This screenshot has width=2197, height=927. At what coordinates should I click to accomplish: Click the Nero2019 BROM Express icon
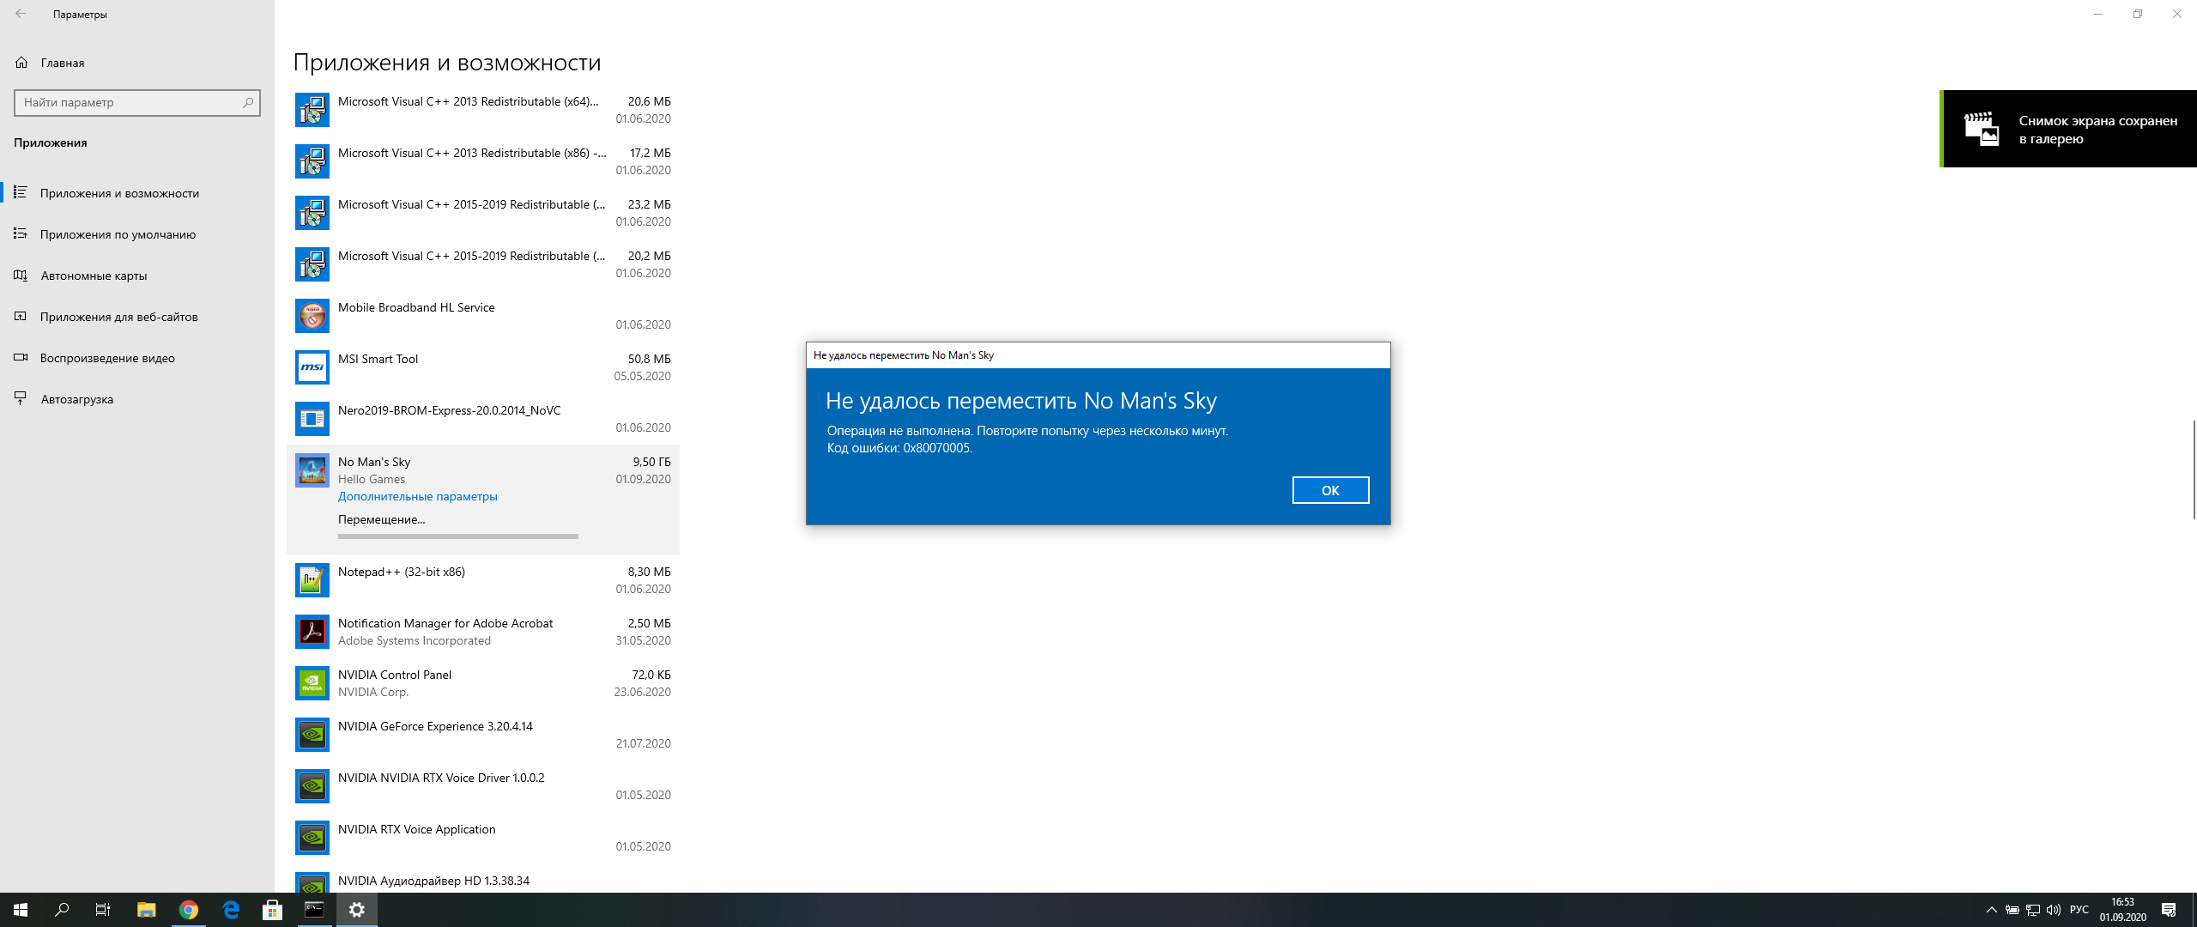312,419
